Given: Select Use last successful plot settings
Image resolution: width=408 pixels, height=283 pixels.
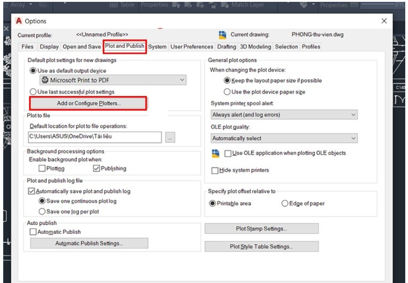Looking at the screenshot, I should [x=33, y=92].
